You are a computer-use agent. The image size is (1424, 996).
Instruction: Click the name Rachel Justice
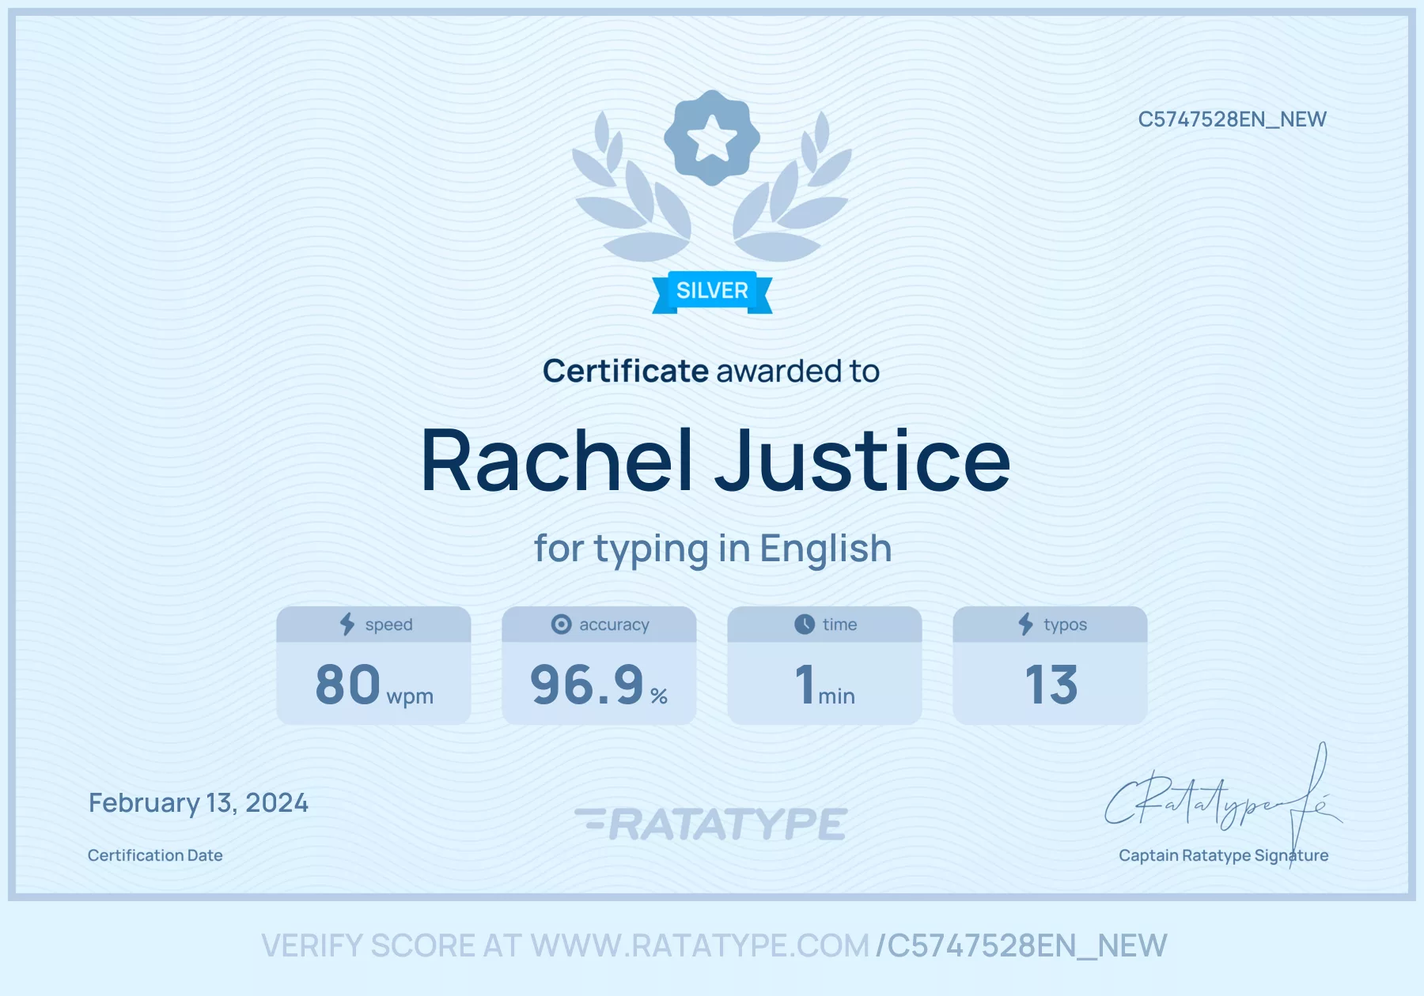715,460
